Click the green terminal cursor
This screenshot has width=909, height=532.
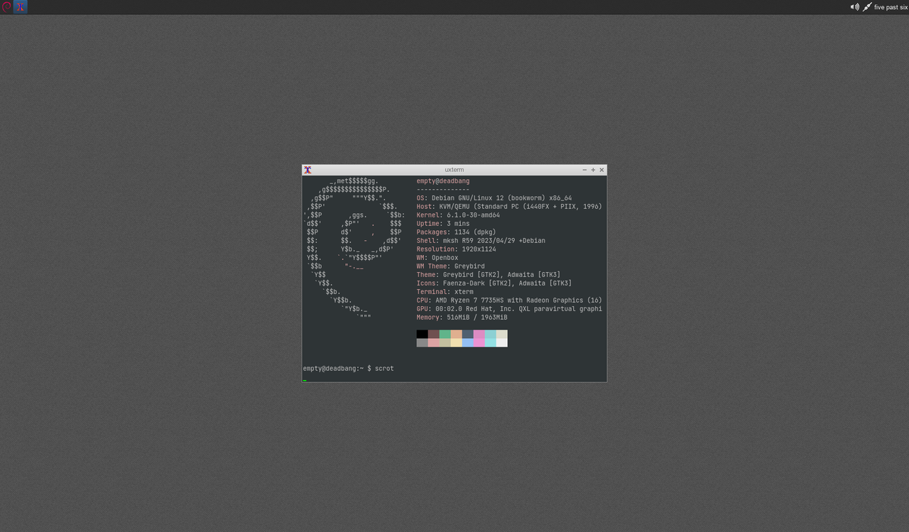305,380
